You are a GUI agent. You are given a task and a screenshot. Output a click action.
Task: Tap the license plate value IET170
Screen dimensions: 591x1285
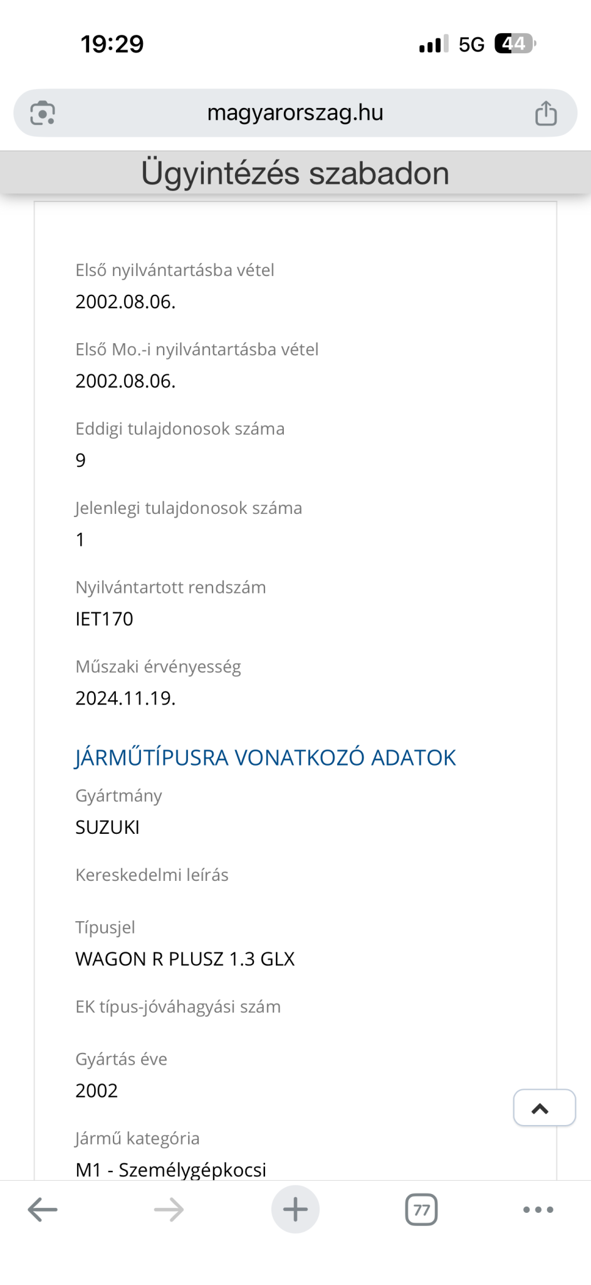click(104, 619)
